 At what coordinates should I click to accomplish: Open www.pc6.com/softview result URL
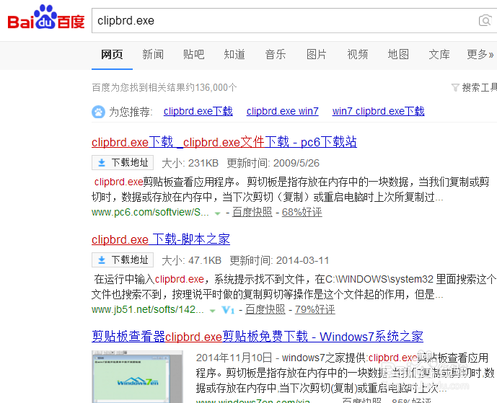click(x=150, y=212)
